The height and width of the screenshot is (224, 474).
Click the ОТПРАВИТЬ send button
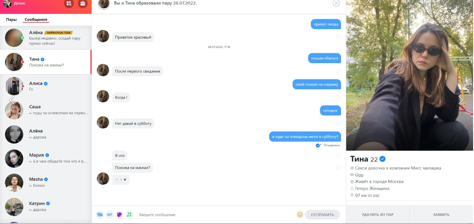322,215
